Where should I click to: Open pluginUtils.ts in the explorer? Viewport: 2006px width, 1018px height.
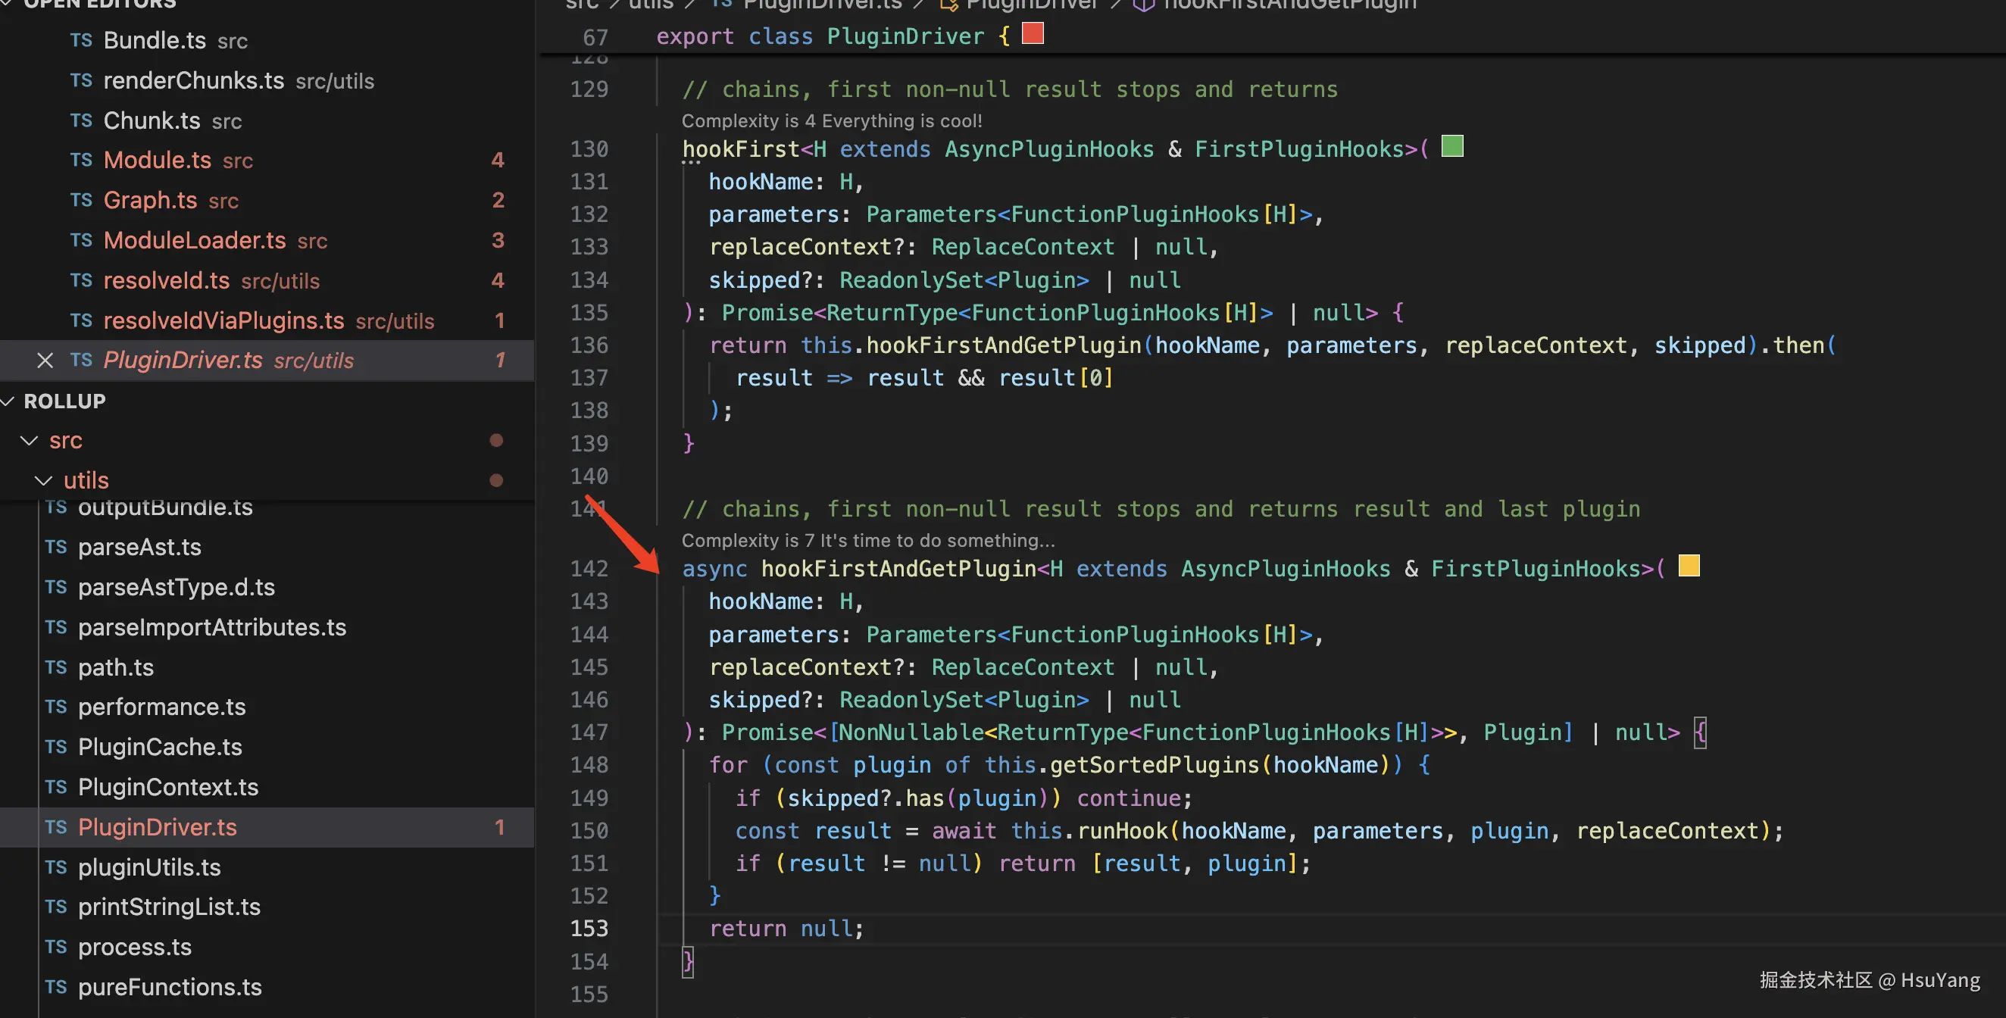(148, 868)
